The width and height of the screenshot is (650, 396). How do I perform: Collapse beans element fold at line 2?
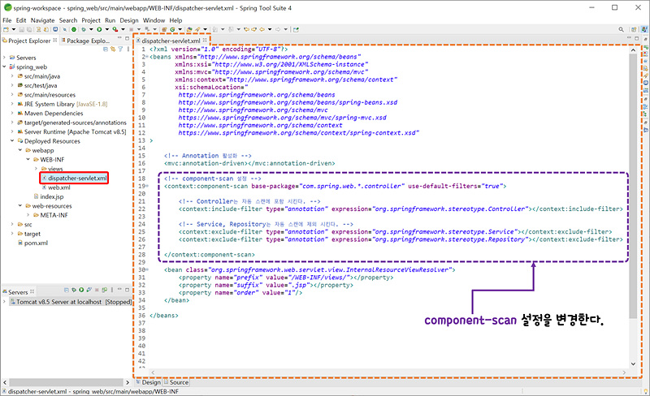pyautogui.click(x=147, y=57)
